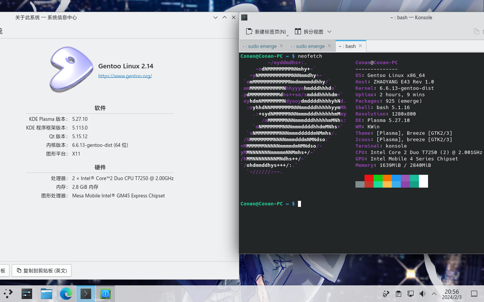Close the bash tab in Konsole
Viewport: 484px width, 302px height.
pyautogui.click(x=360, y=46)
